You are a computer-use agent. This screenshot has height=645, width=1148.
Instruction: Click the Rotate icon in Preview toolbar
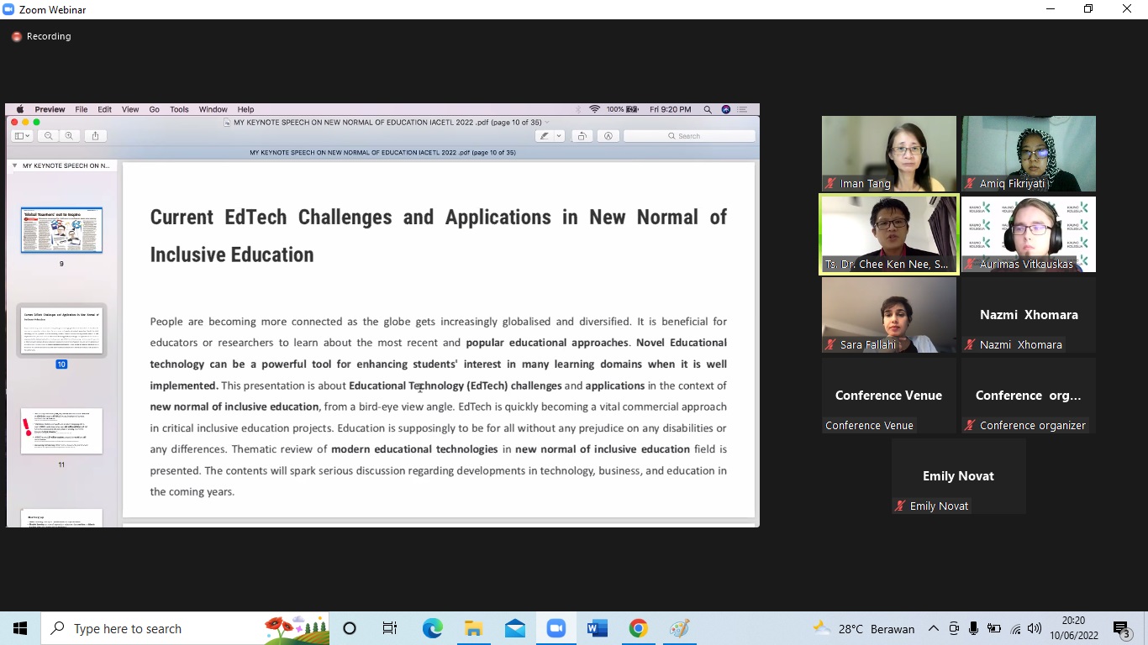tap(581, 136)
